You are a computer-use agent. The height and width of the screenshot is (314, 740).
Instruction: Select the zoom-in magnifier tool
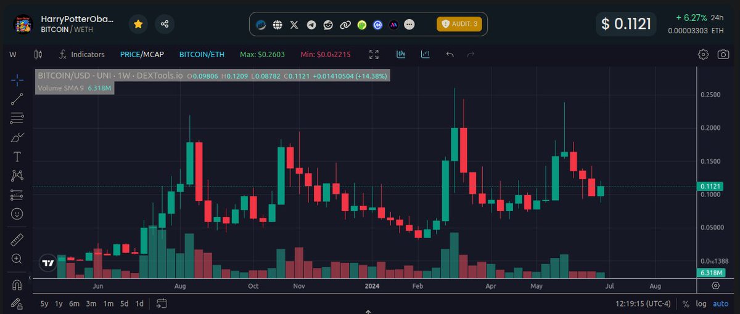pyautogui.click(x=17, y=259)
